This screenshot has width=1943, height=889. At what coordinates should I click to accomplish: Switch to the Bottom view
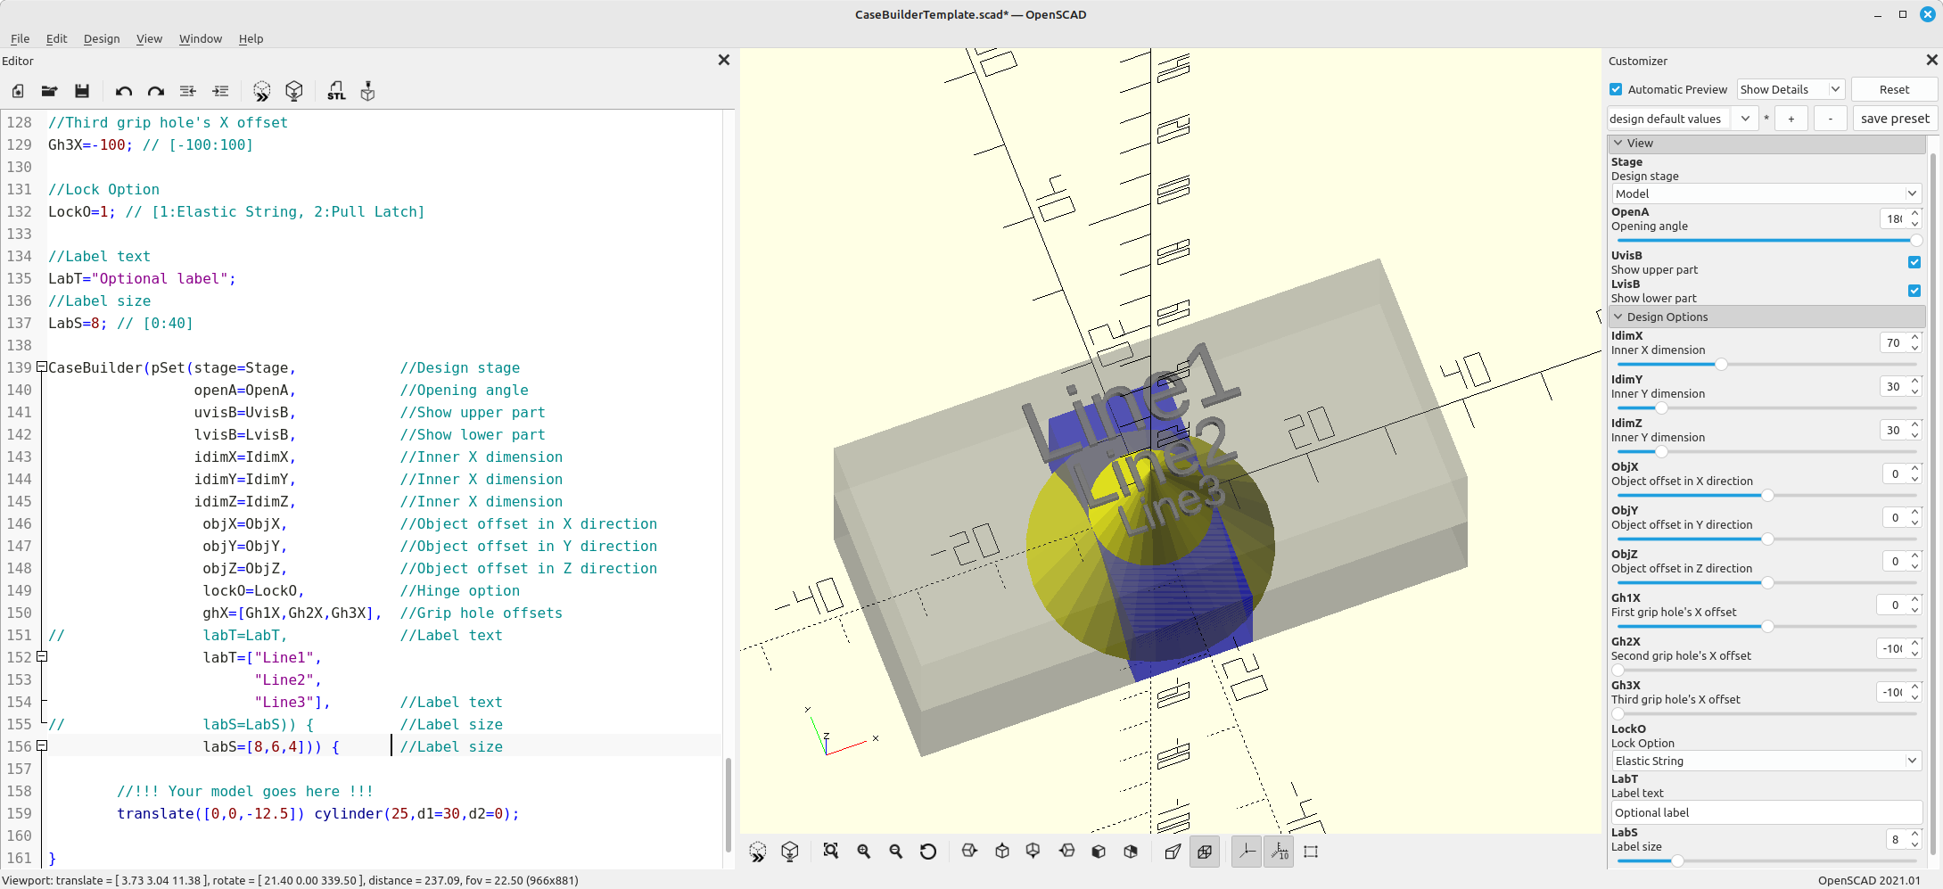(x=1033, y=852)
